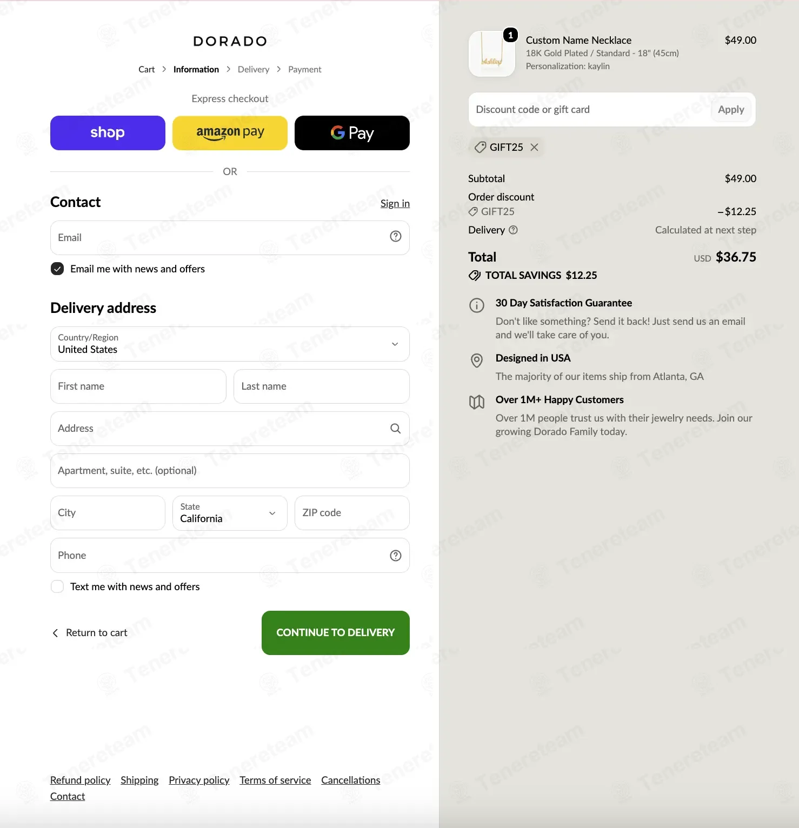Click the Happy Customers map icon
Screen dimensions: 799x828
476,402
